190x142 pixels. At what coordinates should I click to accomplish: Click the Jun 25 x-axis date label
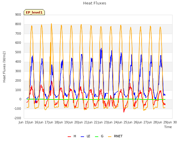coord(122,122)
